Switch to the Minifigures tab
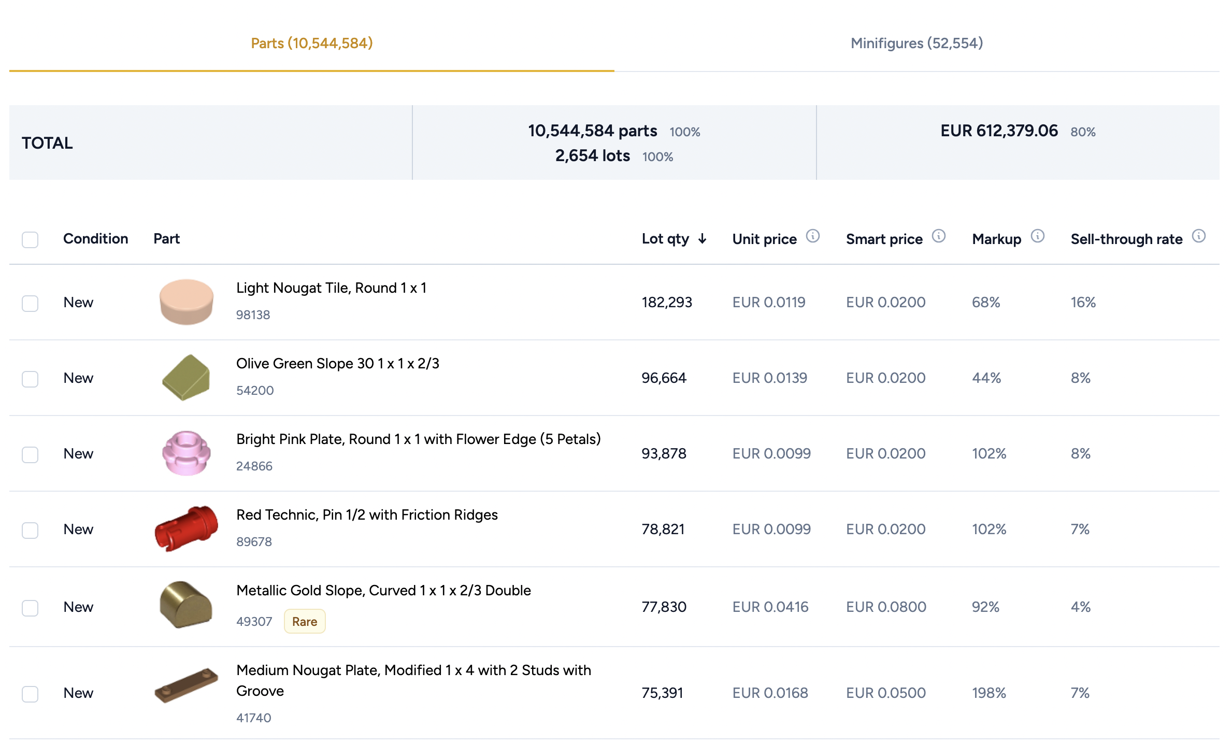The width and height of the screenshot is (1232, 744). click(916, 43)
